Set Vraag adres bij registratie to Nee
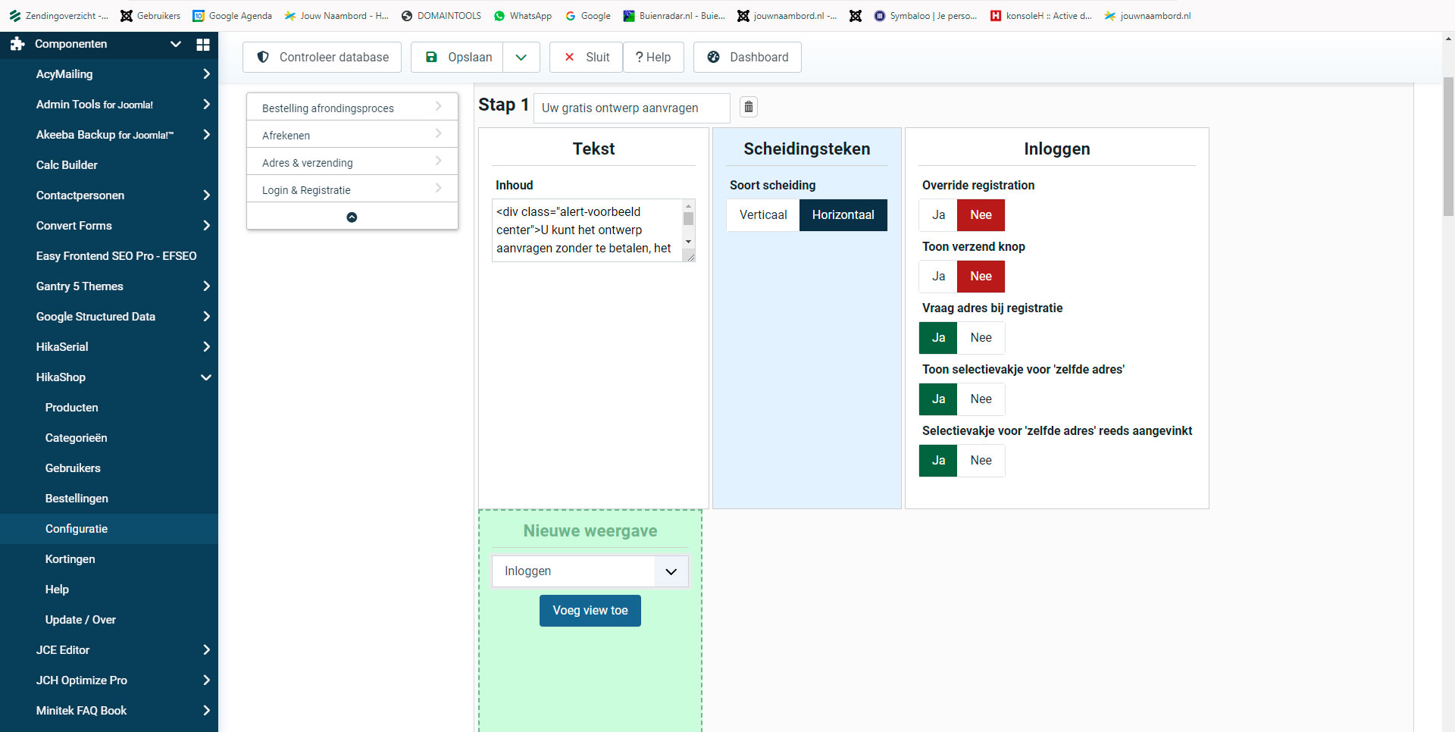Image resolution: width=1455 pixels, height=732 pixels. pyautogui.click(x=981, y=338)
